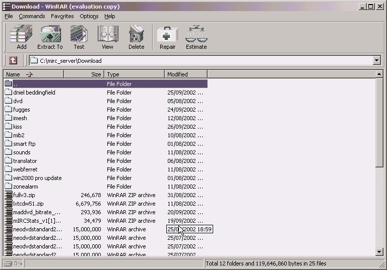Screen dimensions: 387x270
Task: Click the scrollbar down arrow
Action: (379, 252)
